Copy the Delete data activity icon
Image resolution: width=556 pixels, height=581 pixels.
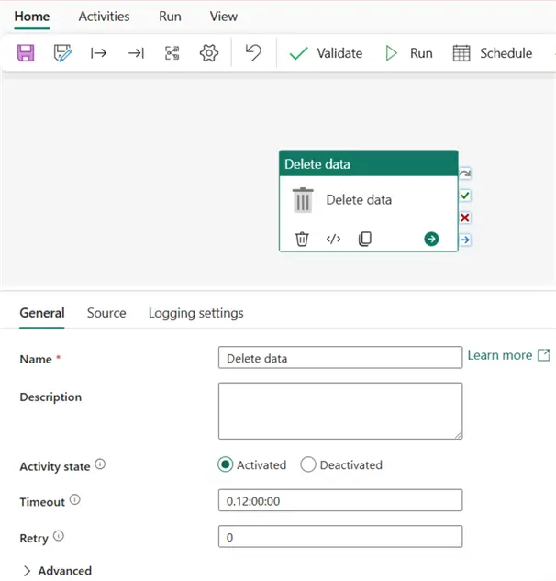[364, 239]
